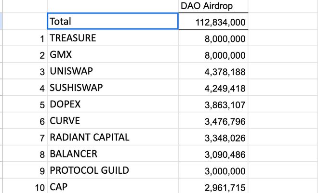Click the 2,961,715 value cell

(214, 187)
